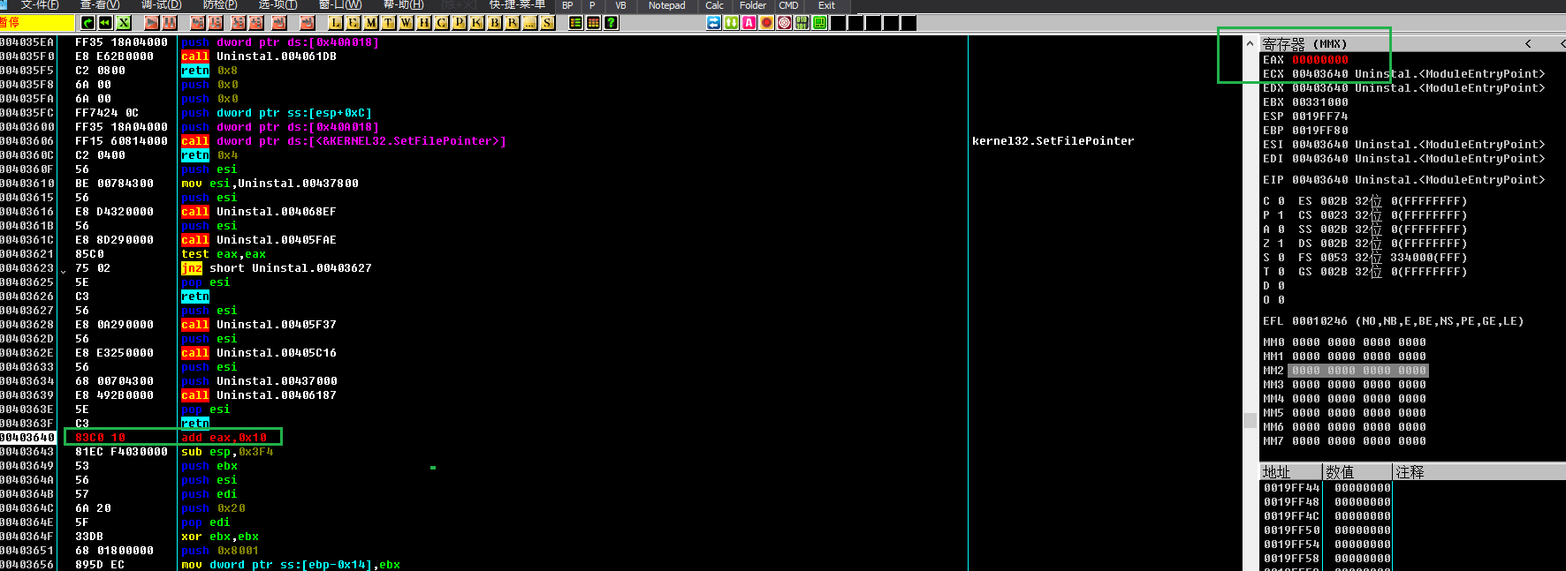Open Threads window with T icon

coord(389,23)
